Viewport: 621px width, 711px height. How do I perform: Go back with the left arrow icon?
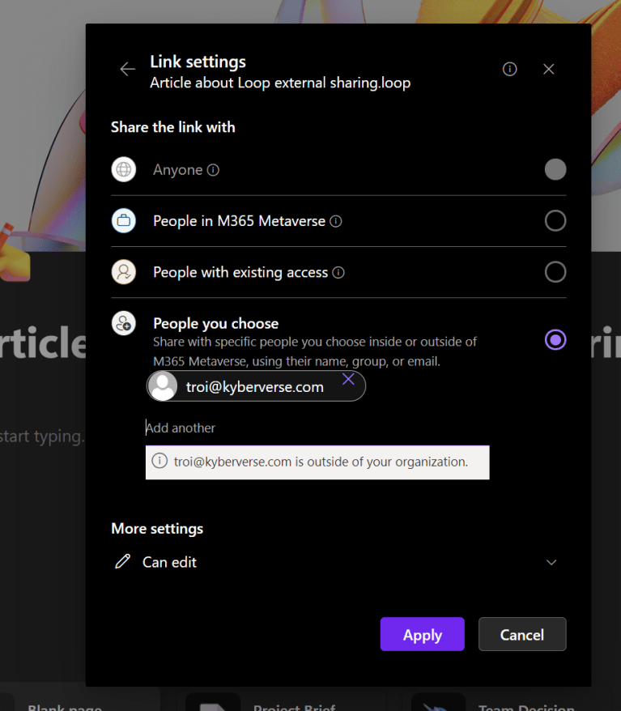127,69
